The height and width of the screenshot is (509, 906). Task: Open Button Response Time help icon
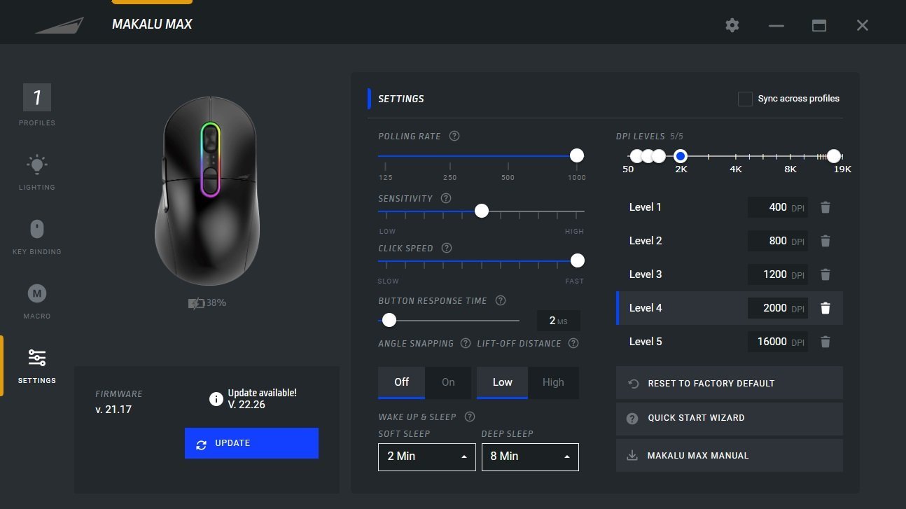501,300
